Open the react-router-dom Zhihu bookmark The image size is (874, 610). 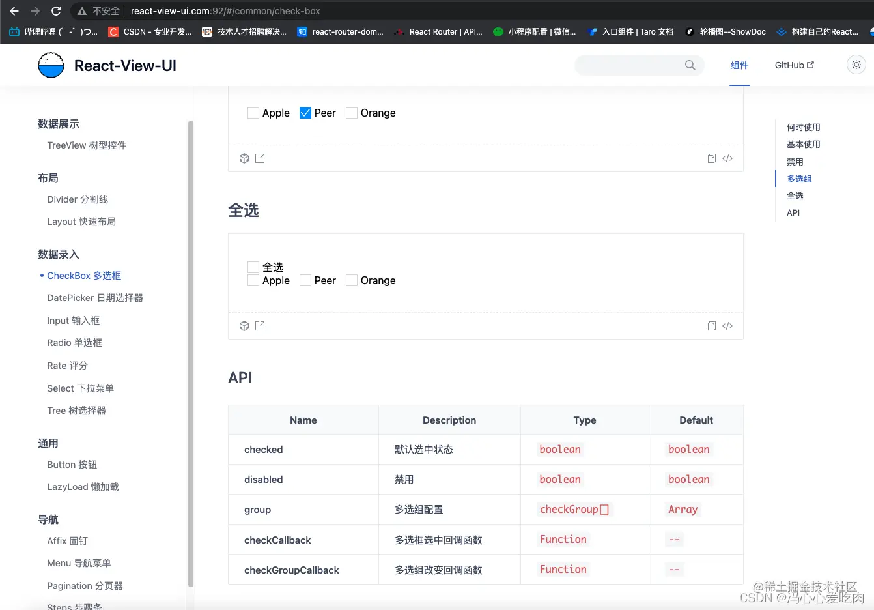click(340, 31)
